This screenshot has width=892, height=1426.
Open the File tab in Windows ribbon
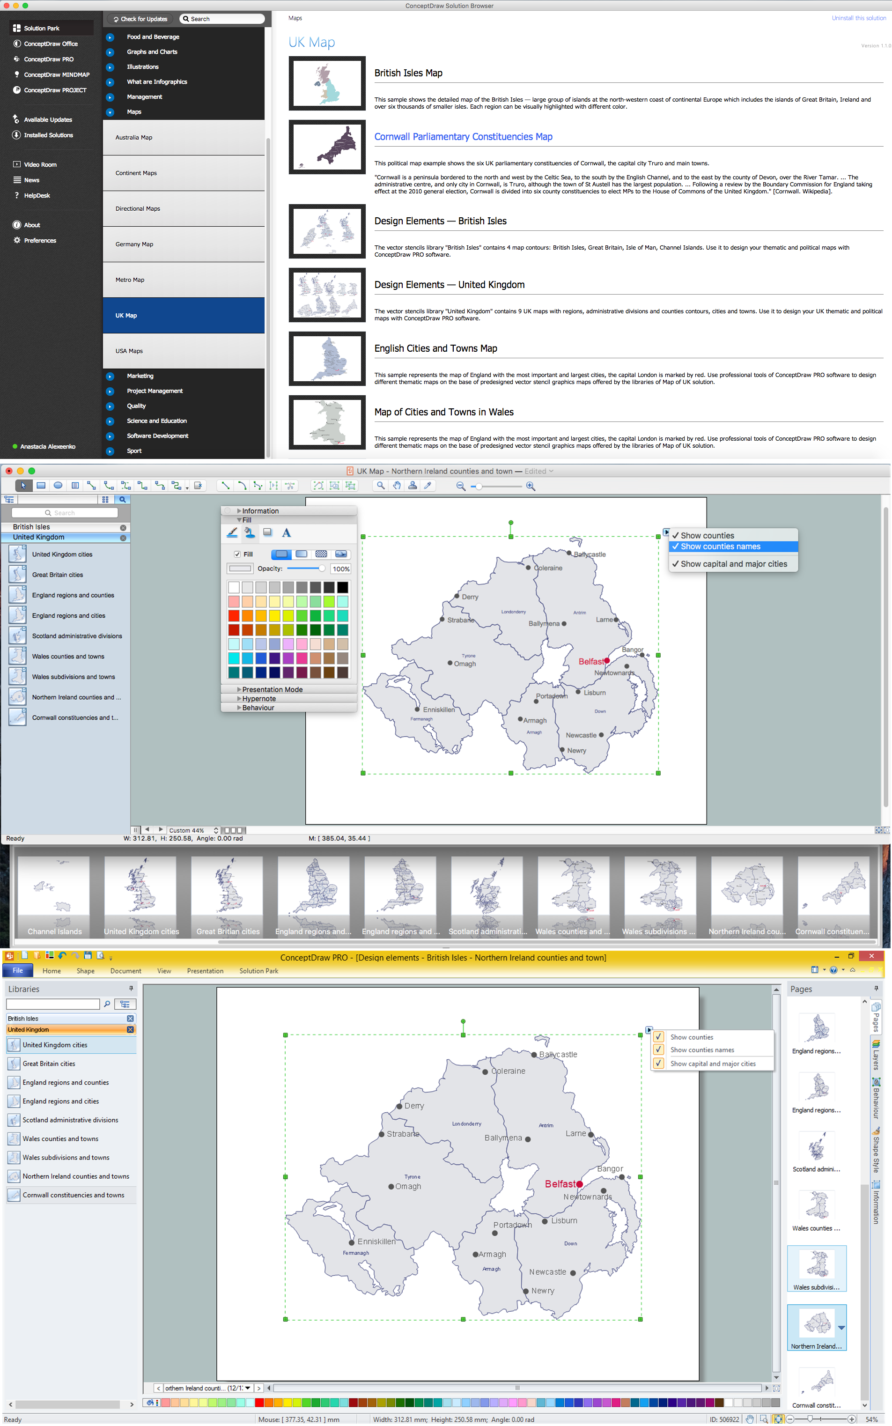[18, 970]
